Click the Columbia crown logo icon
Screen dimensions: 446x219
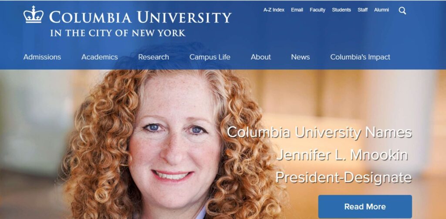coord(34,14)
